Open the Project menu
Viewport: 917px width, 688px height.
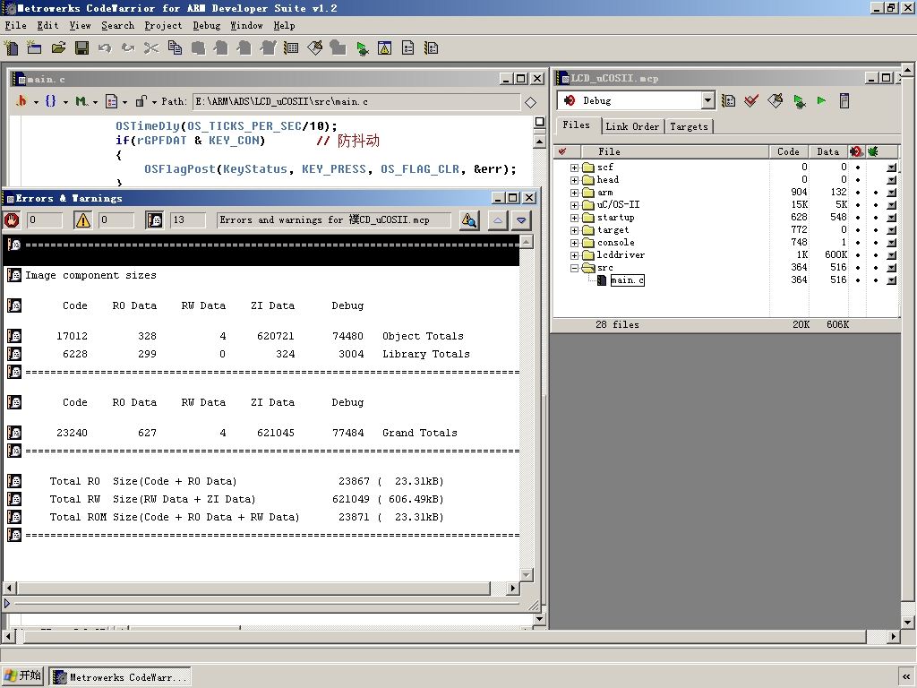click(x=163, y=26)
